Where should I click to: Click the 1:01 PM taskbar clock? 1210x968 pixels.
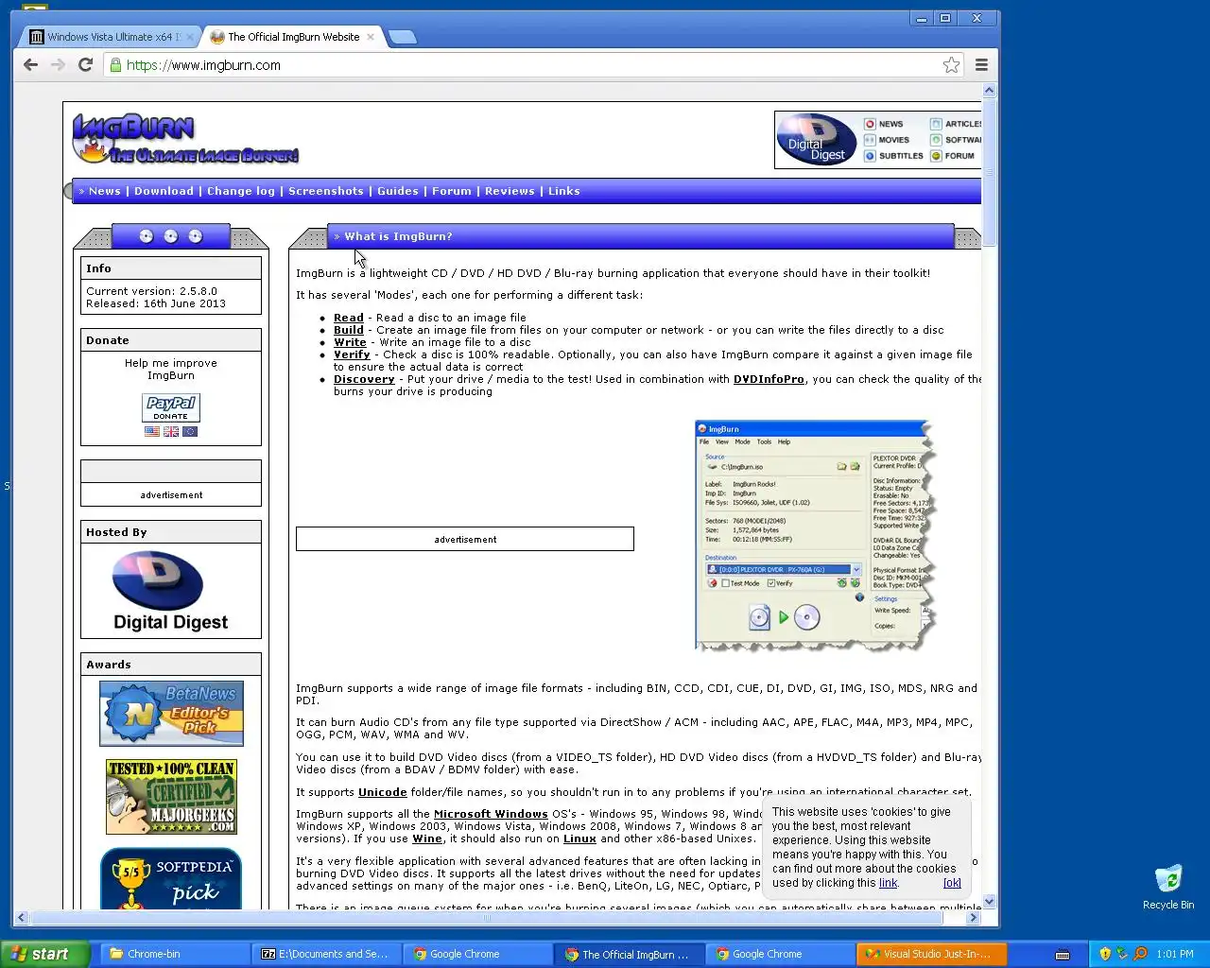click(1175, 954)
